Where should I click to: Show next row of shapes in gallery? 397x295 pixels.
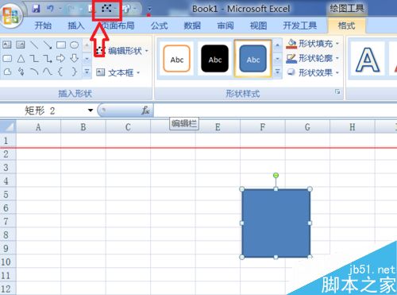(87, 59)
